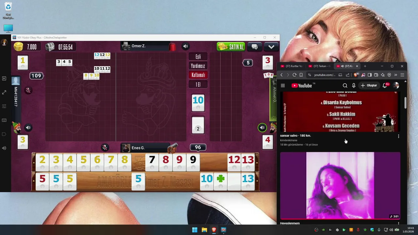Click the Enes G. player avatar
418x235 pixels.
(x=126, y=148)
